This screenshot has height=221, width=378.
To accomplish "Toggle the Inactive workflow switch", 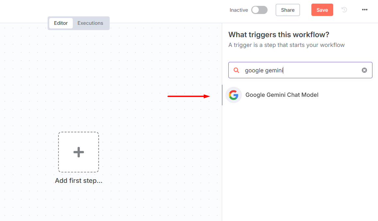I will point(259,10).
